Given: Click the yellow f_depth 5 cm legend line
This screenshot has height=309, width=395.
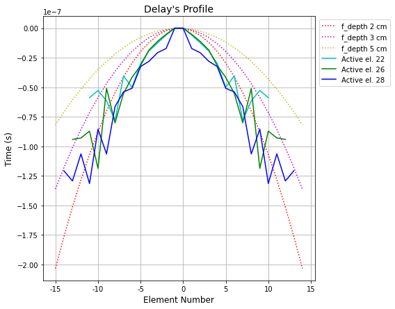Looking at the screenshot, I should point(329,48).
